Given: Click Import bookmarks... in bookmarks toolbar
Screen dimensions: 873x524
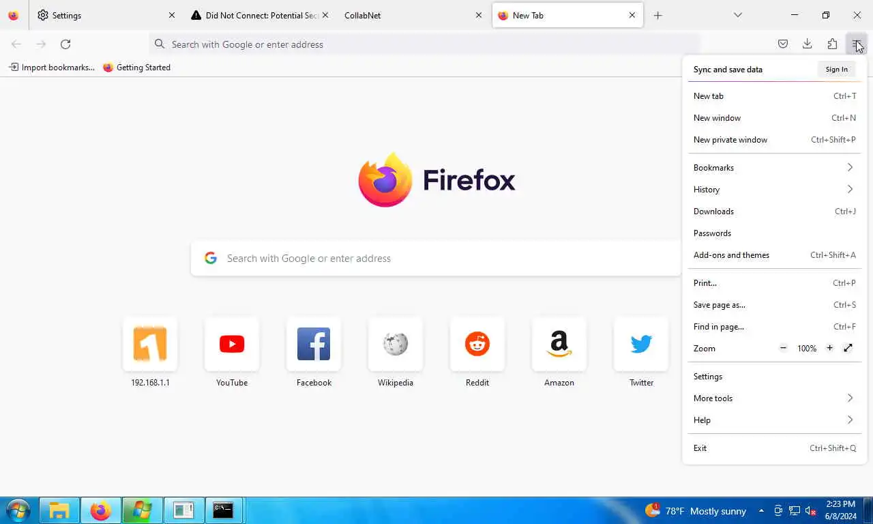Looking at the screenshot, I should (52, 68).
